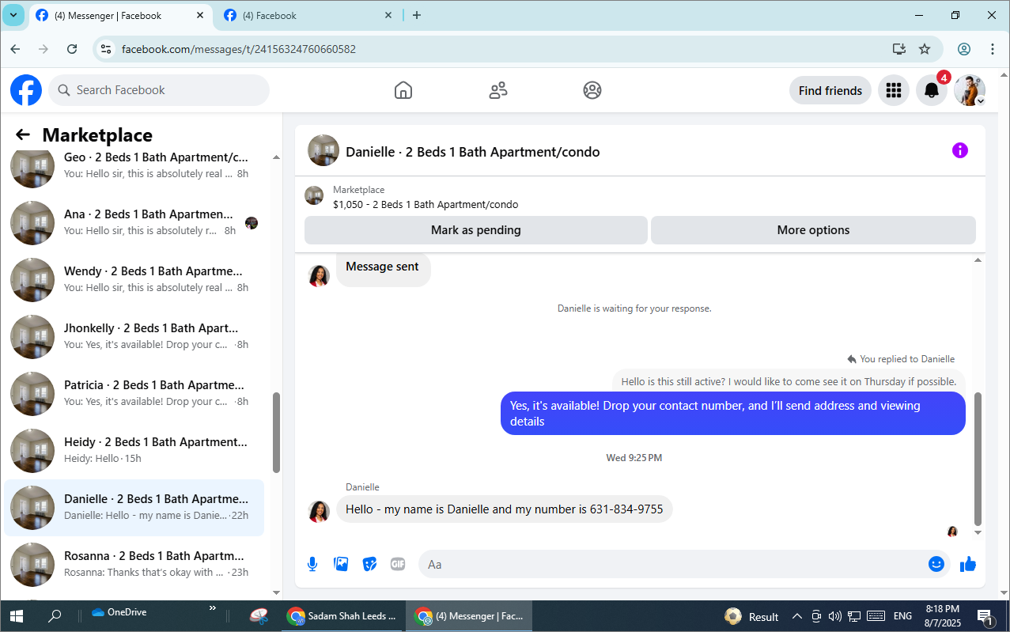Open the Friends icon in top navigation
The image size is (1010, 632).
(x=498, y=90)
